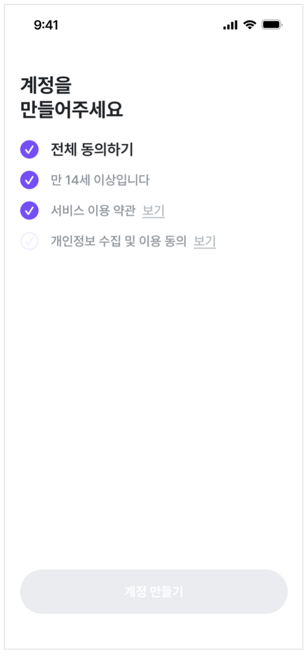Uncheck the 만 14세 이상입니다 checkmark circle
This screenshot has height=656, width=306.
pos(29,180)
